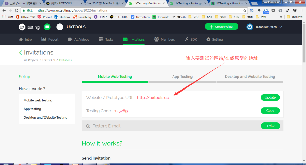This screenshot has width=306, height=165.
Task: Expand the 其他书签 bookmarks folder
Action: 295,17
